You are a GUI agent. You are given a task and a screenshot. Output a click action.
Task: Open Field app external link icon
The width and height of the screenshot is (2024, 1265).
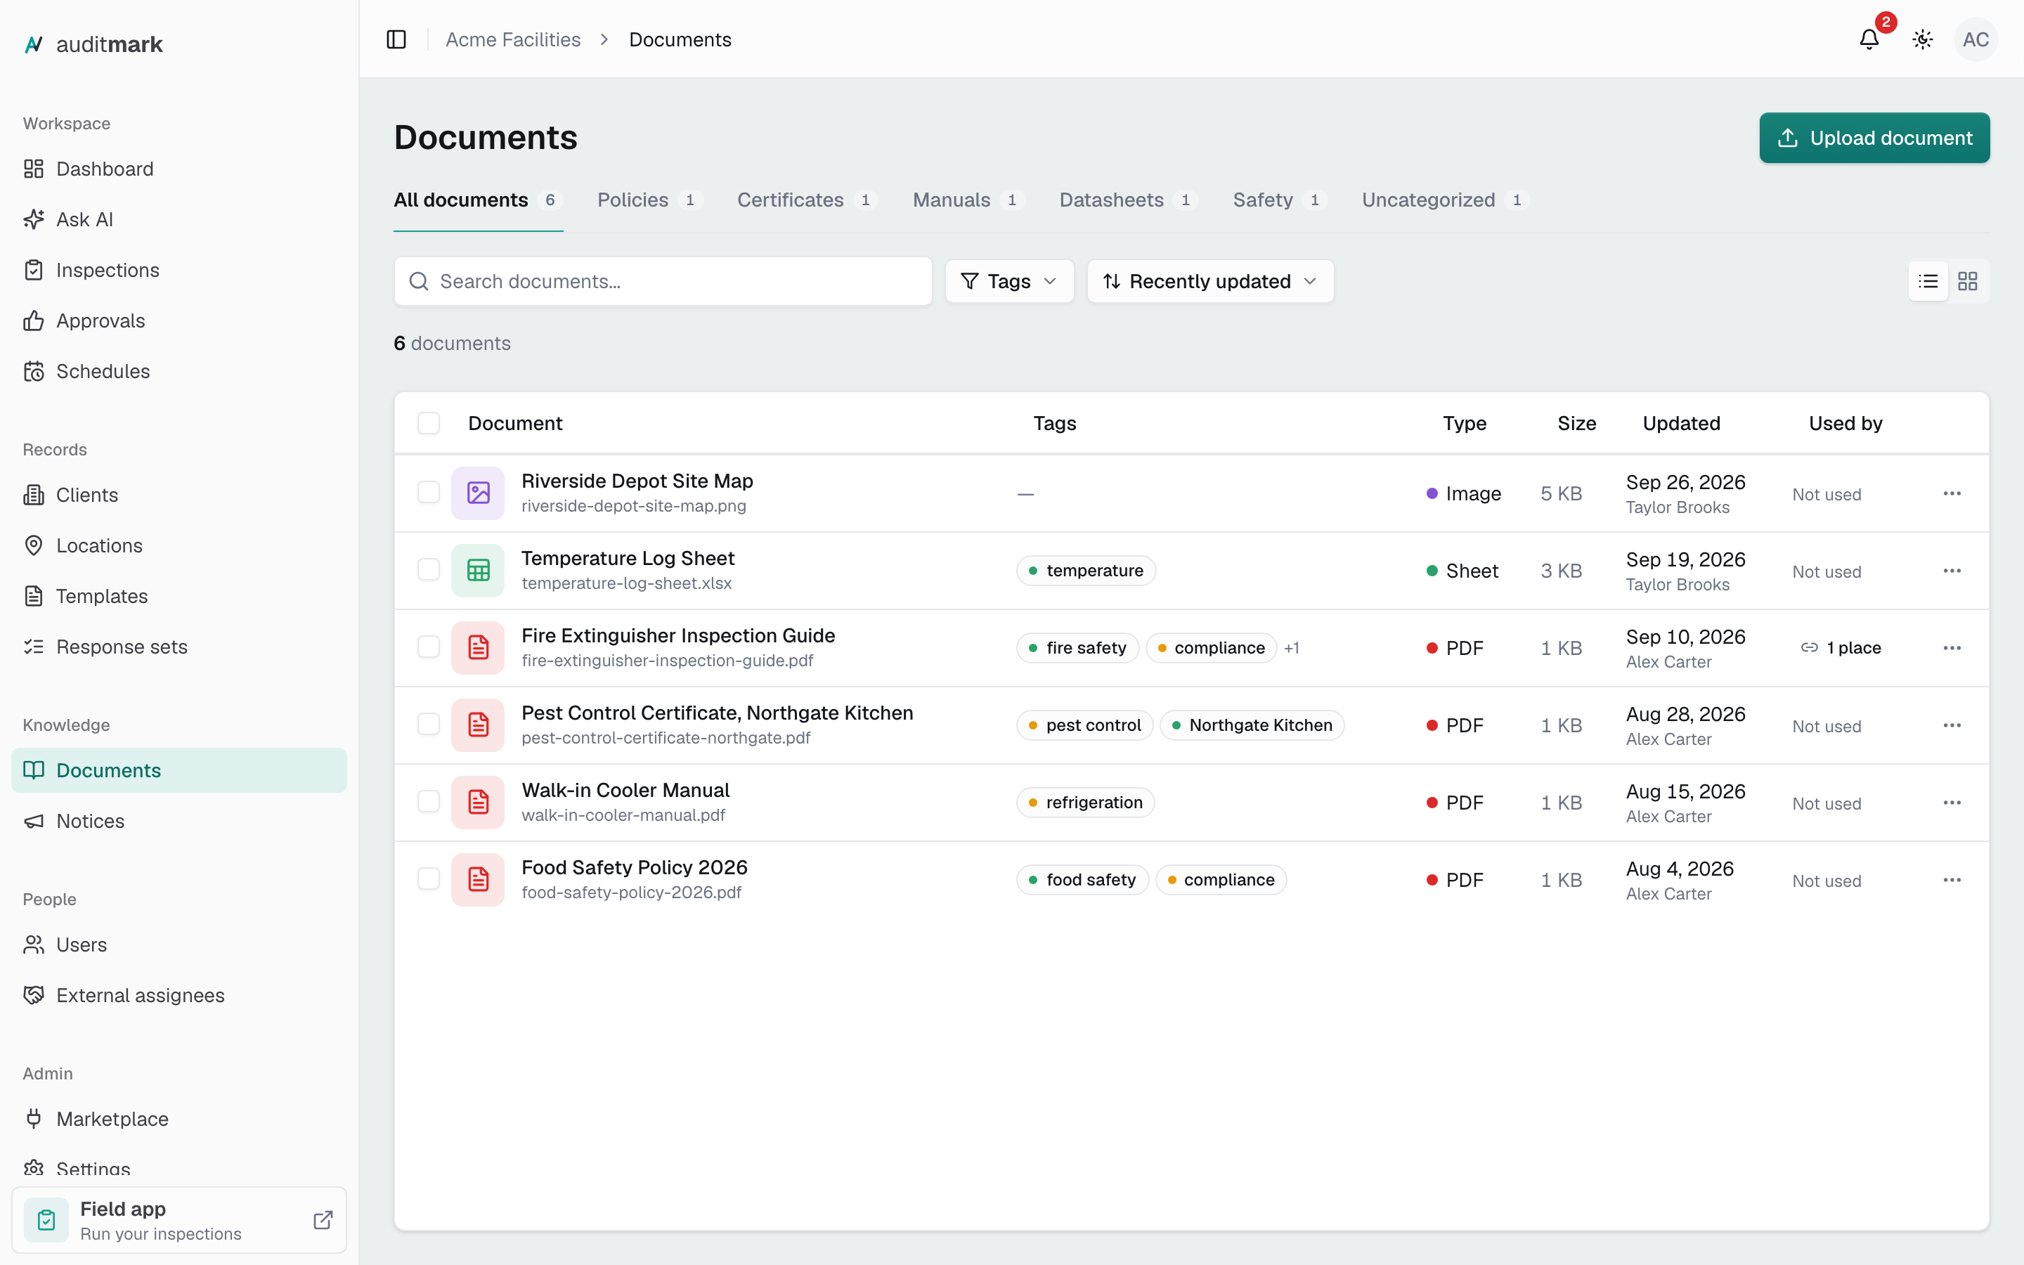[x=323, y=1220]
